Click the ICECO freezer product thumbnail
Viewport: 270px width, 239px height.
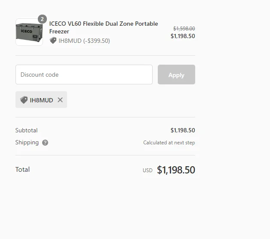coord(29,32)
